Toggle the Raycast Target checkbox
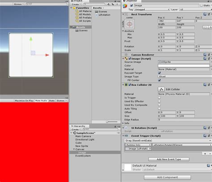Viewport: 212px width, 182px height. (x=159, y=73)
